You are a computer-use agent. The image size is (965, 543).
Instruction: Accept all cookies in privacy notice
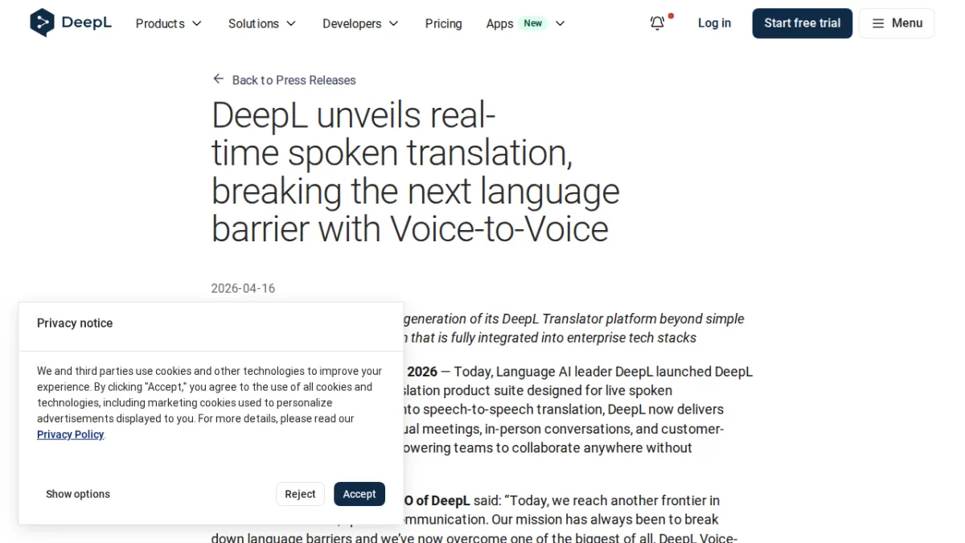point(359,494)
